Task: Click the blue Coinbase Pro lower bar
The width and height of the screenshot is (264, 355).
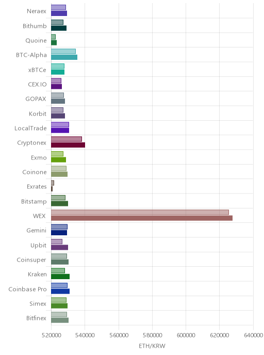Action: tap(60, 291)
